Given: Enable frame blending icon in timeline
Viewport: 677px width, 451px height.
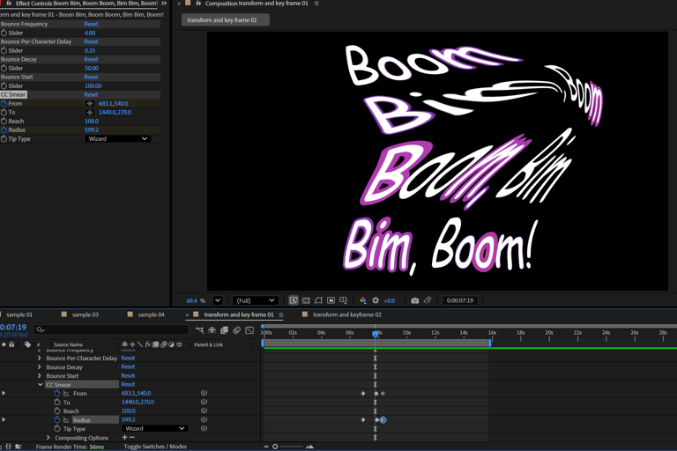Looking at the screenshot, I should coord(225,330).
